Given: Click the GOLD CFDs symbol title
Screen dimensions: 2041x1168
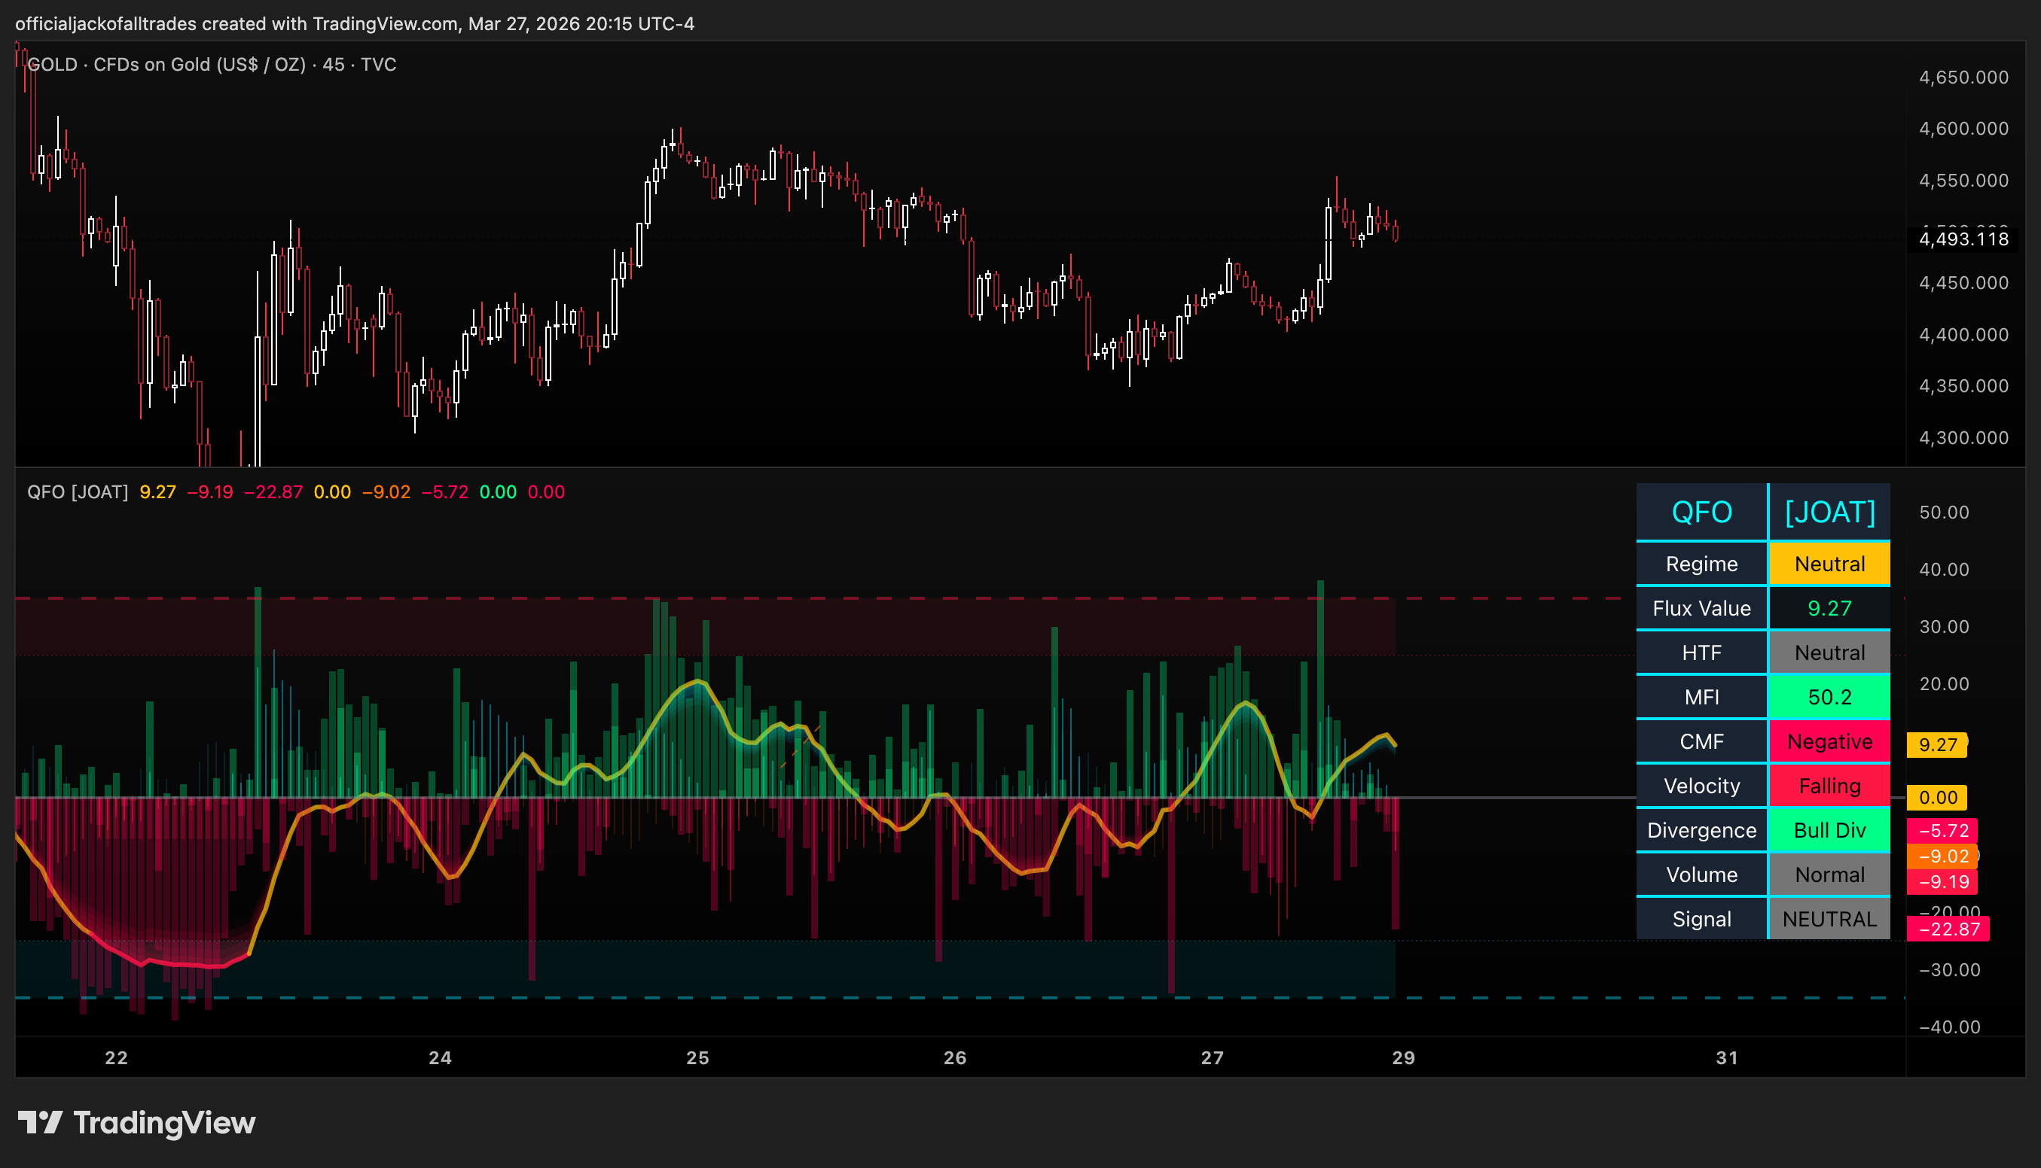Looking at the screenshot, I should (x=212, y=64).
